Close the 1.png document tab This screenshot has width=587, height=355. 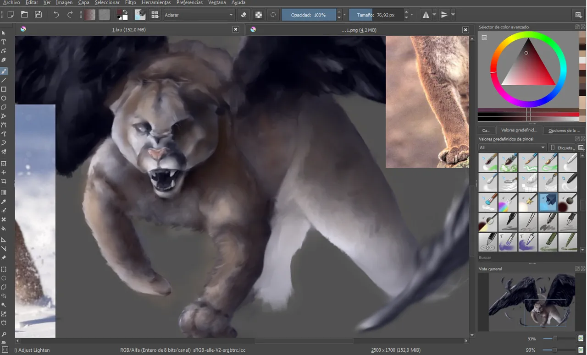(465, 30)
